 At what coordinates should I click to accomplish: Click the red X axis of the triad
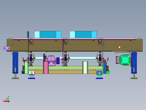pyautogui.click(x=6, y=102)
